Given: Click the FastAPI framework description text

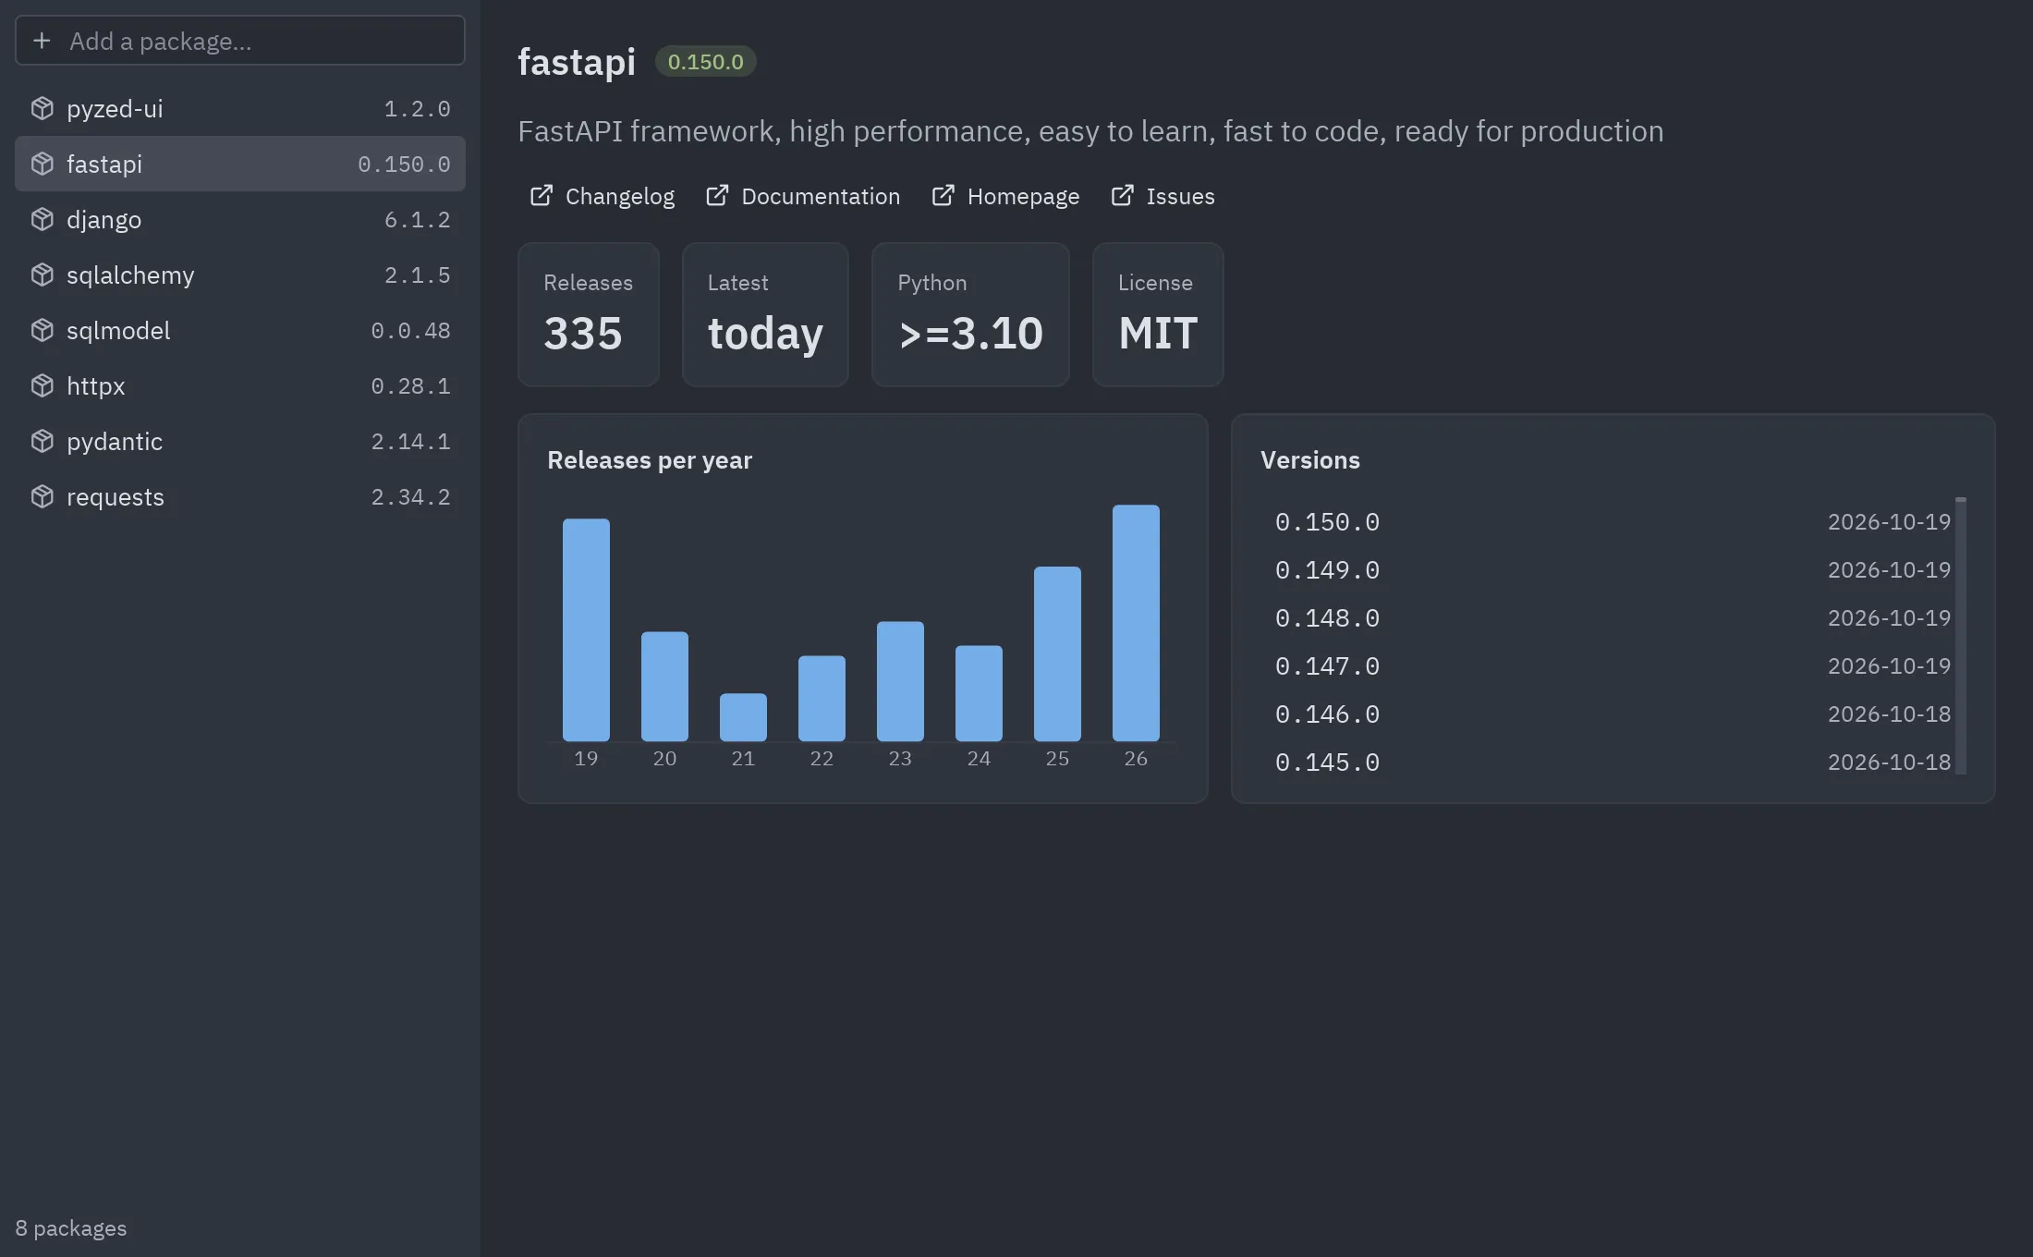Looking at the screenshot, I should 1090,131.
